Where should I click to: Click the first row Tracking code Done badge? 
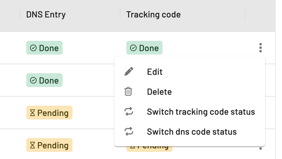click(x=144, y=48)
